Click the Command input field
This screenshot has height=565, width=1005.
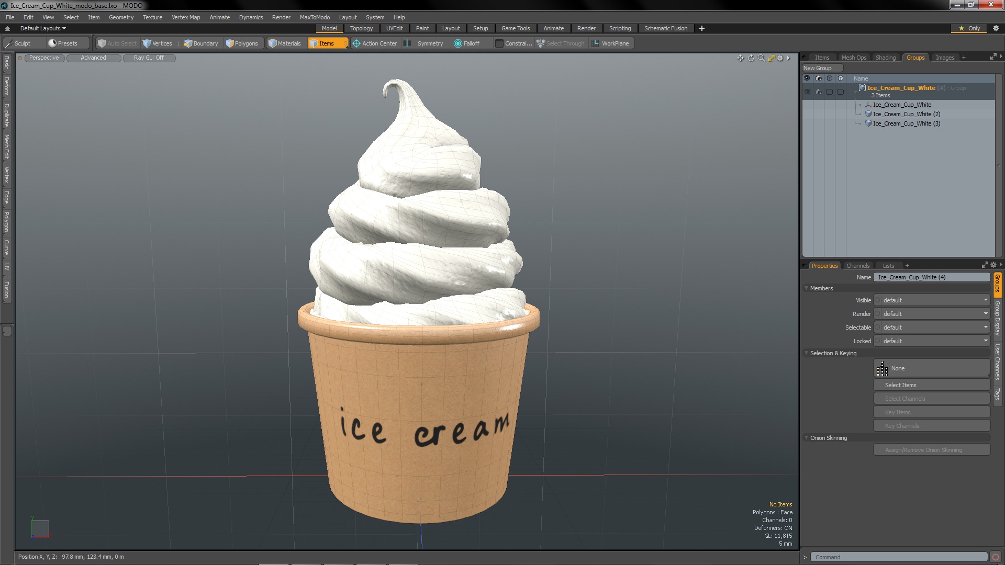(x=899, y=557)
